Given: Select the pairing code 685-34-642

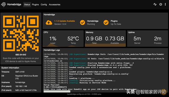Looking at the screenshot, I should pyautogui.click(x=21, y=55).
